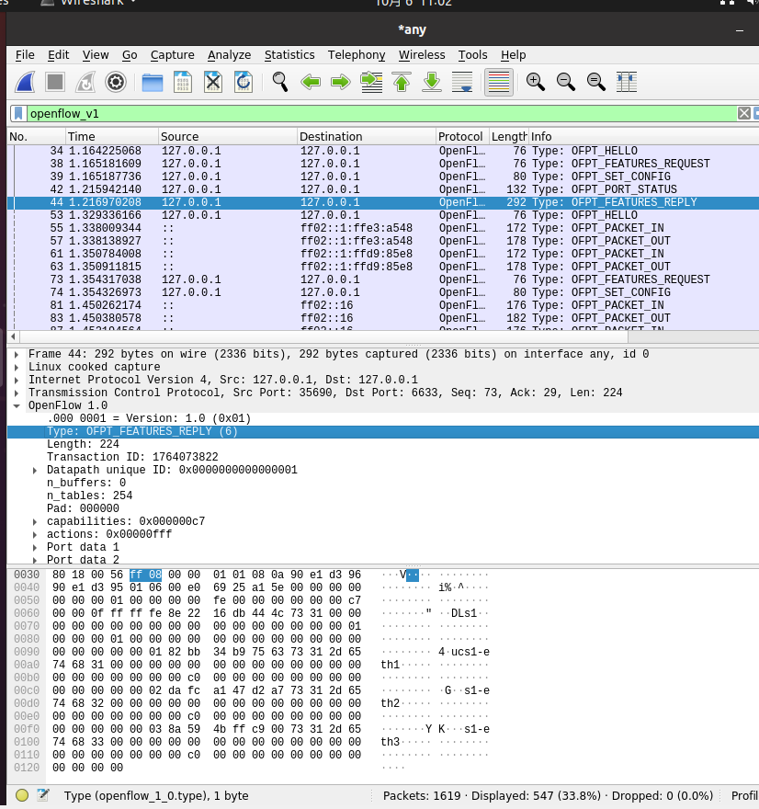Open the Capture menu
Viewport: 759px width, 809px height.
point(172,54)
